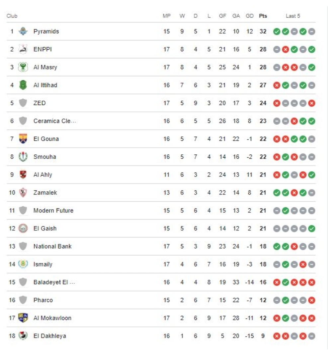Click Pyramids' most recent result indicator
Image resolution: width=328 pixels, height=358 pixels.
click(311, 31)
